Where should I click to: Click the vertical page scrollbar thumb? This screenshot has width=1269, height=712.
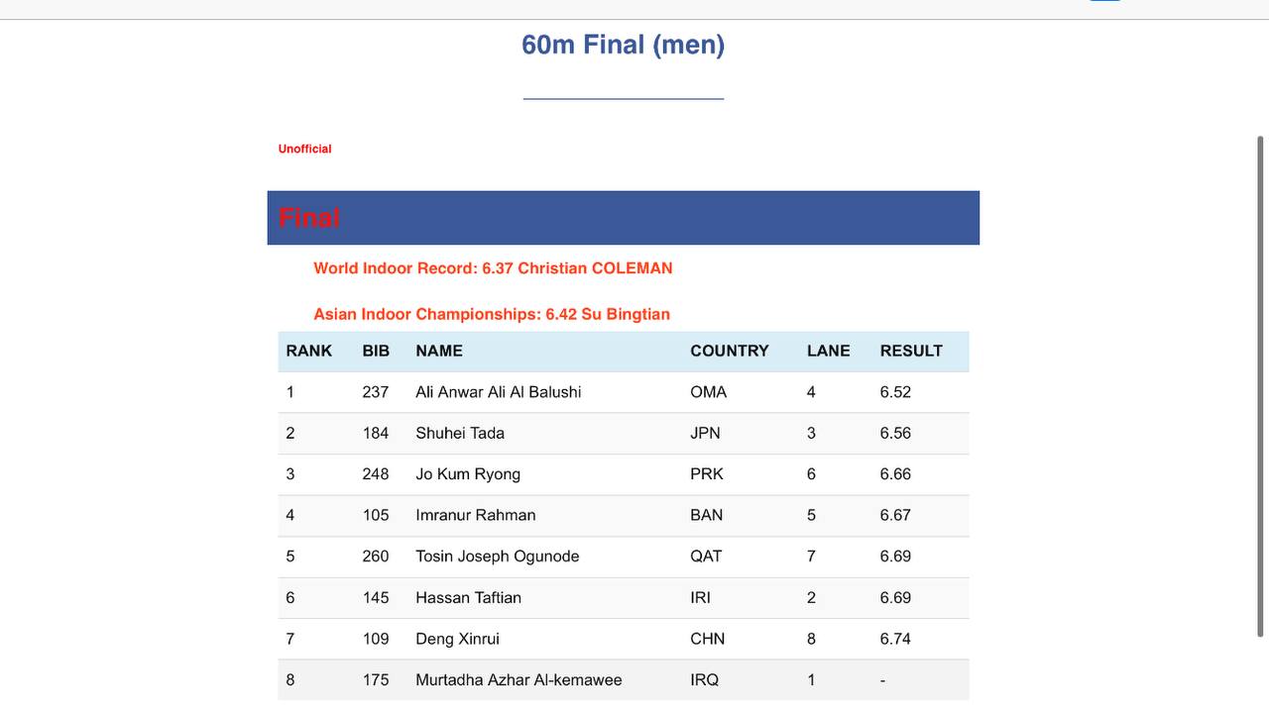(x=1261, y=386)
